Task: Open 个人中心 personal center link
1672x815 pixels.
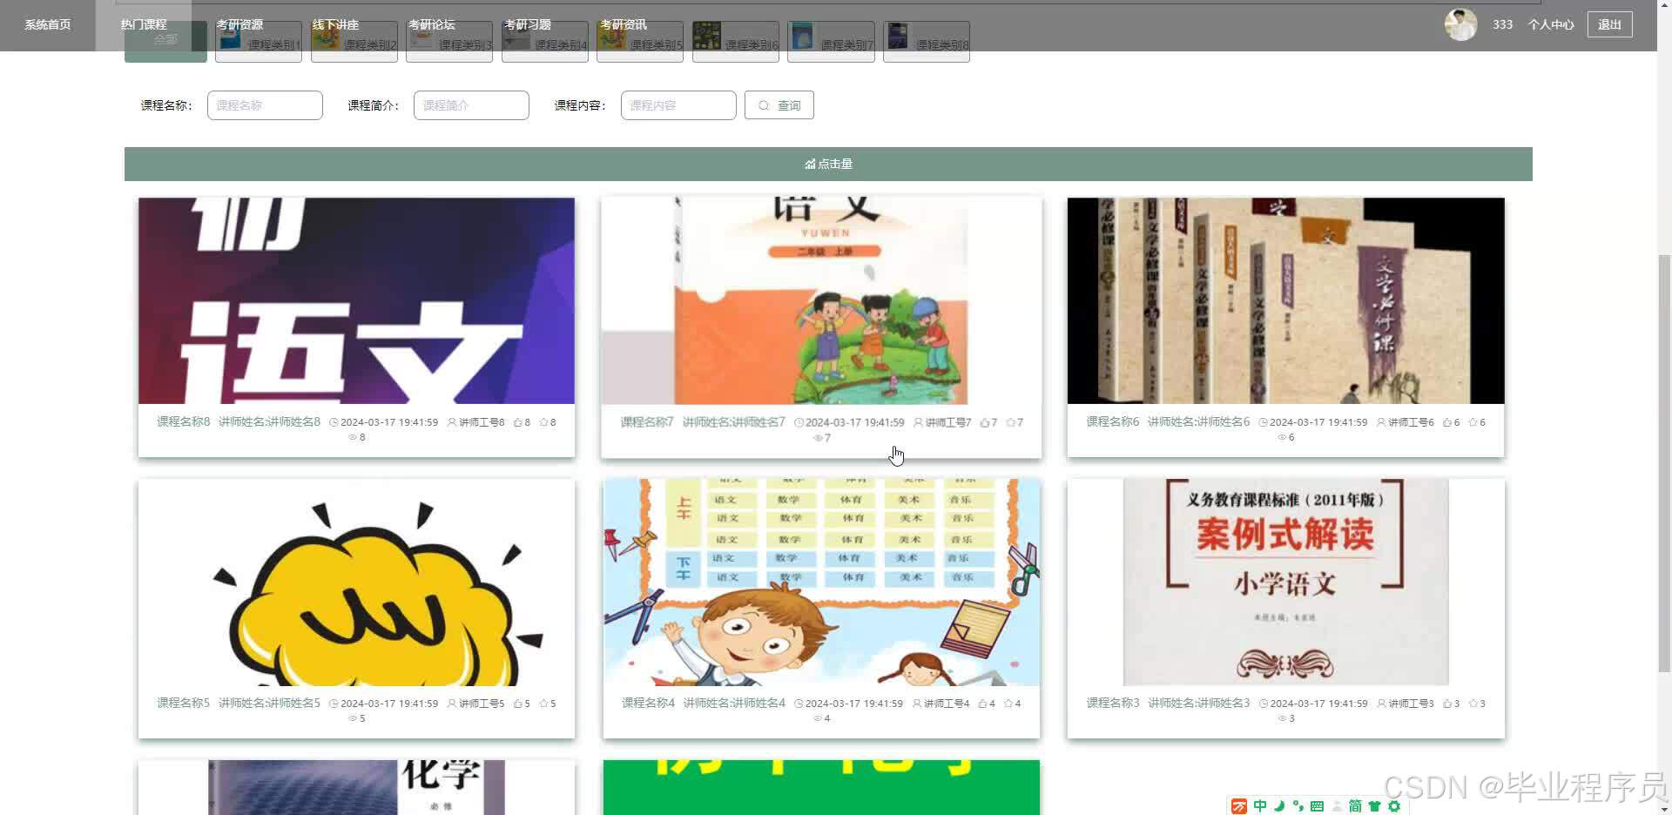Action: (x=1551, y=24)
